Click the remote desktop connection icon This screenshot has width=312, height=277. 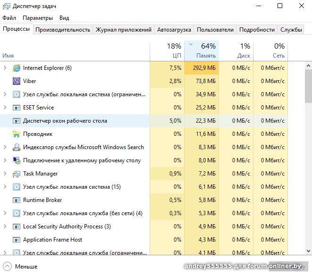coord(17,160)
